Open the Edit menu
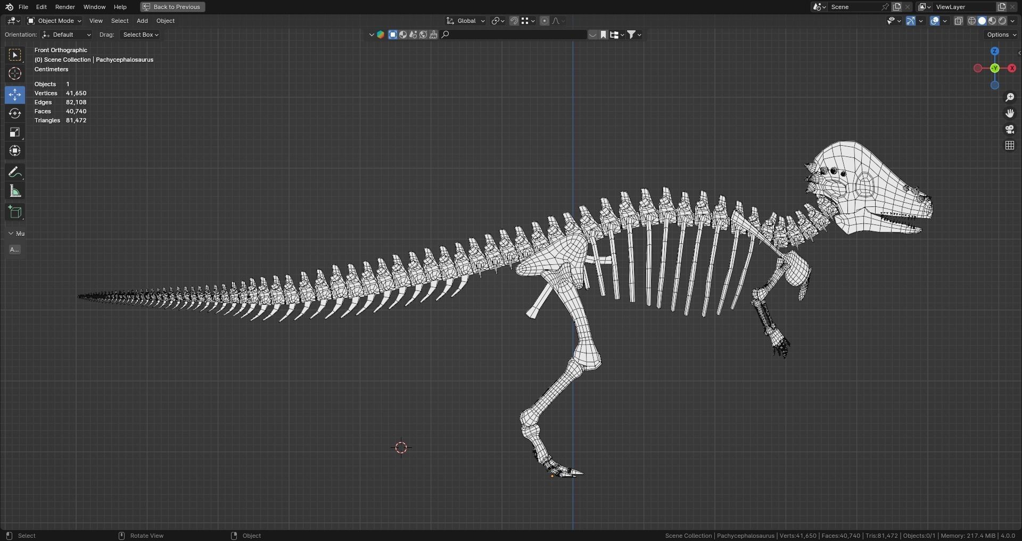 point(42,7)
